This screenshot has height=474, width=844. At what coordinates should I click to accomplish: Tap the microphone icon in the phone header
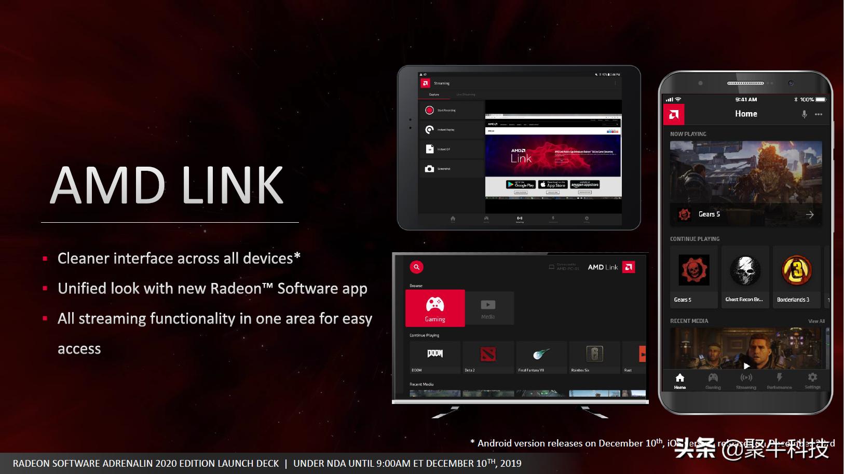tap(804, 114)
